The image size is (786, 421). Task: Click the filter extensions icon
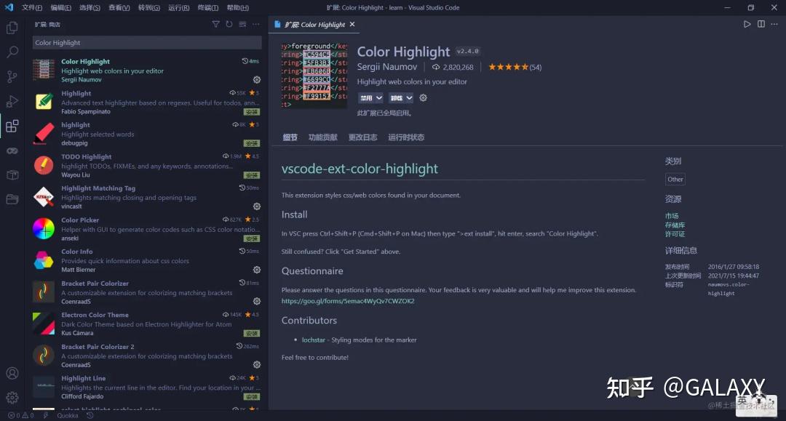click(x=215, y=24)
